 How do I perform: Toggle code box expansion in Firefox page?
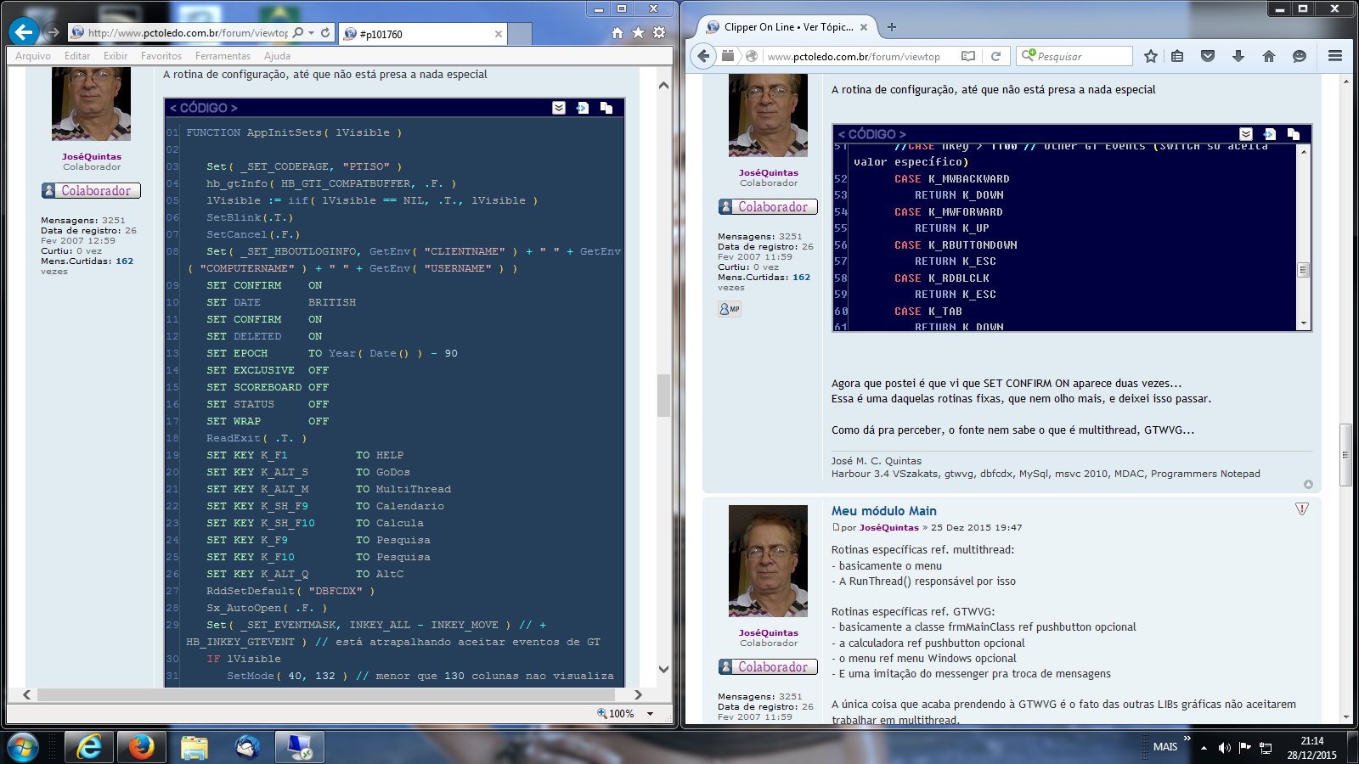tap(1245, 134)
